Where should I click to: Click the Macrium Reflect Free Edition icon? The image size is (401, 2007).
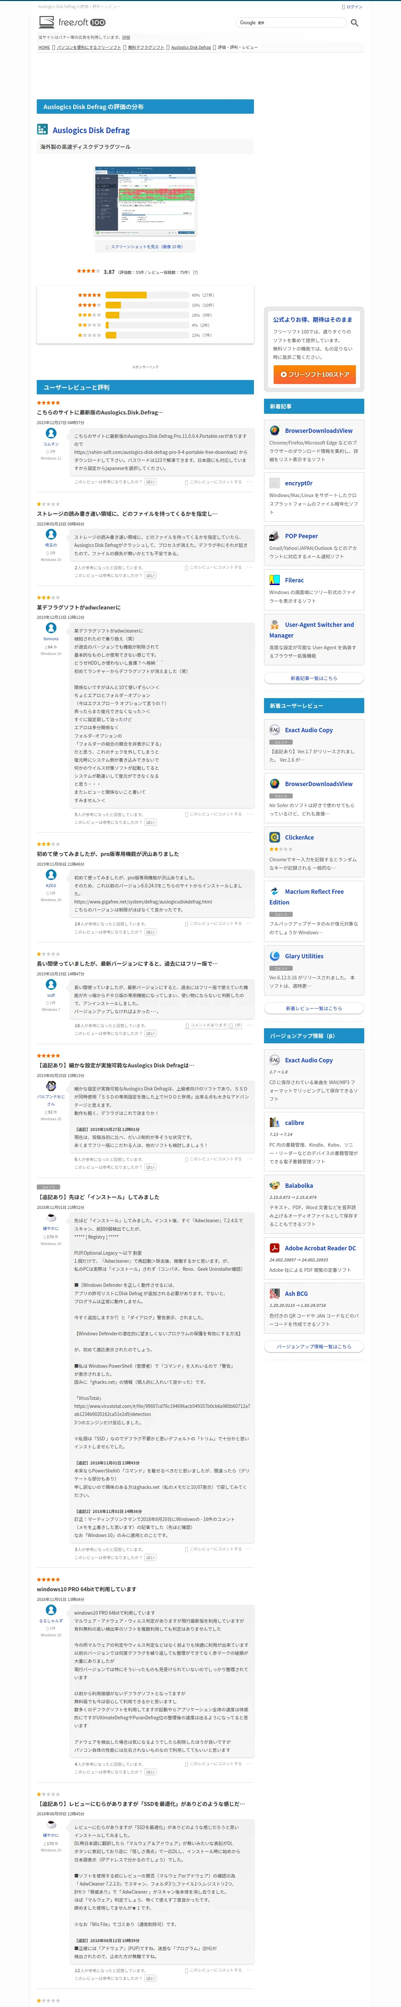[x=275, y=891]
